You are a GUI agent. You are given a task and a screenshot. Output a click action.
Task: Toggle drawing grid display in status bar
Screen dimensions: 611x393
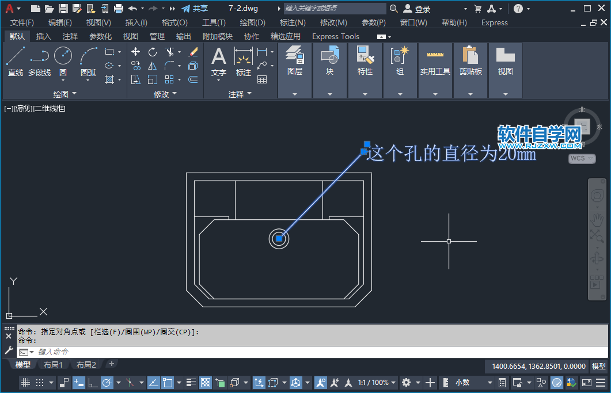[x=25, y=383]
